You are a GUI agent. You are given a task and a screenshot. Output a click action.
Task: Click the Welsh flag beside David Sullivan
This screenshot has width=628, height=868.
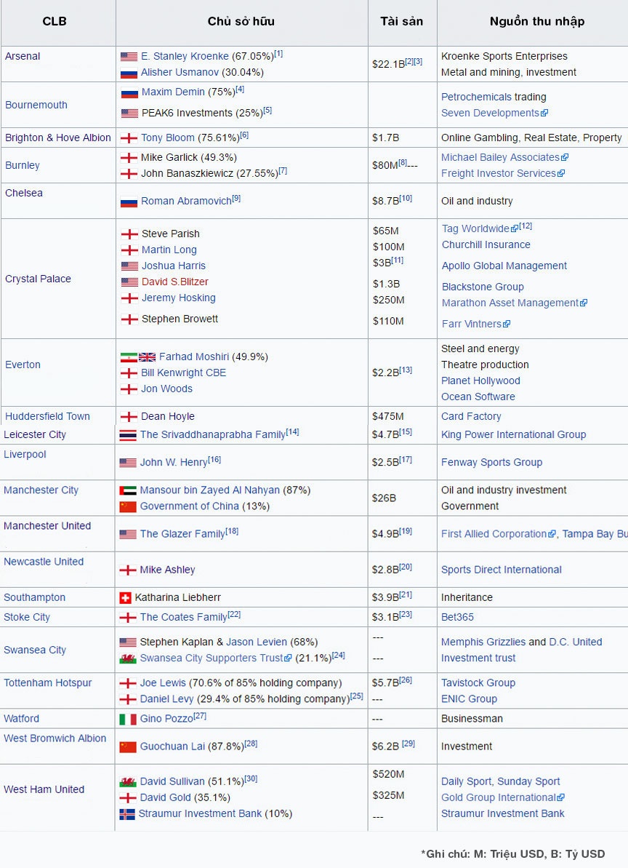click(128, 782)
